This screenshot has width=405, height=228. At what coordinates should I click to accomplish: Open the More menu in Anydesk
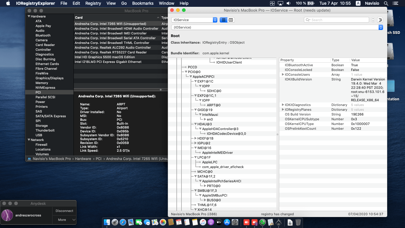[64, 220]
